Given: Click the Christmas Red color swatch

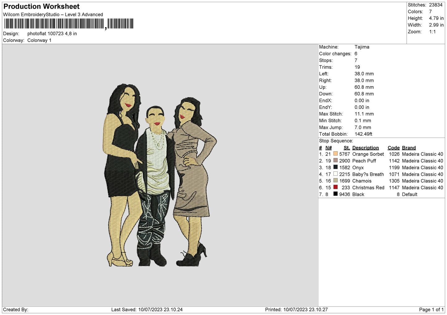Looking at the screenshot, I should click(x=335, y=187).
